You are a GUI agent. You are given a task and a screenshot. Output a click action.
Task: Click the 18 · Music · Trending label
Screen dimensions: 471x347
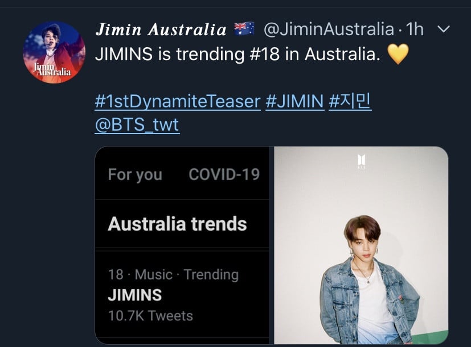(173, 274)
